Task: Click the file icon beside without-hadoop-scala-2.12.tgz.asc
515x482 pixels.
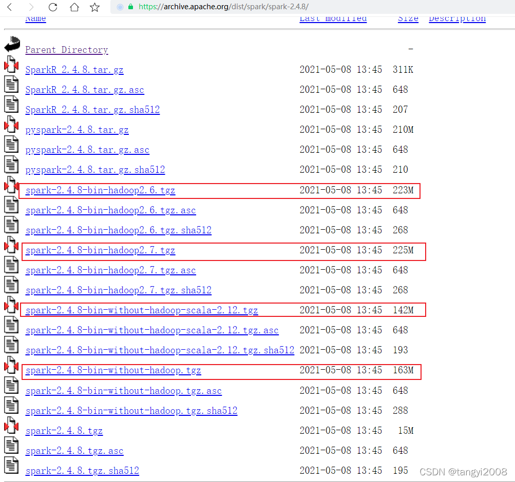Action: tap(11, 325)
